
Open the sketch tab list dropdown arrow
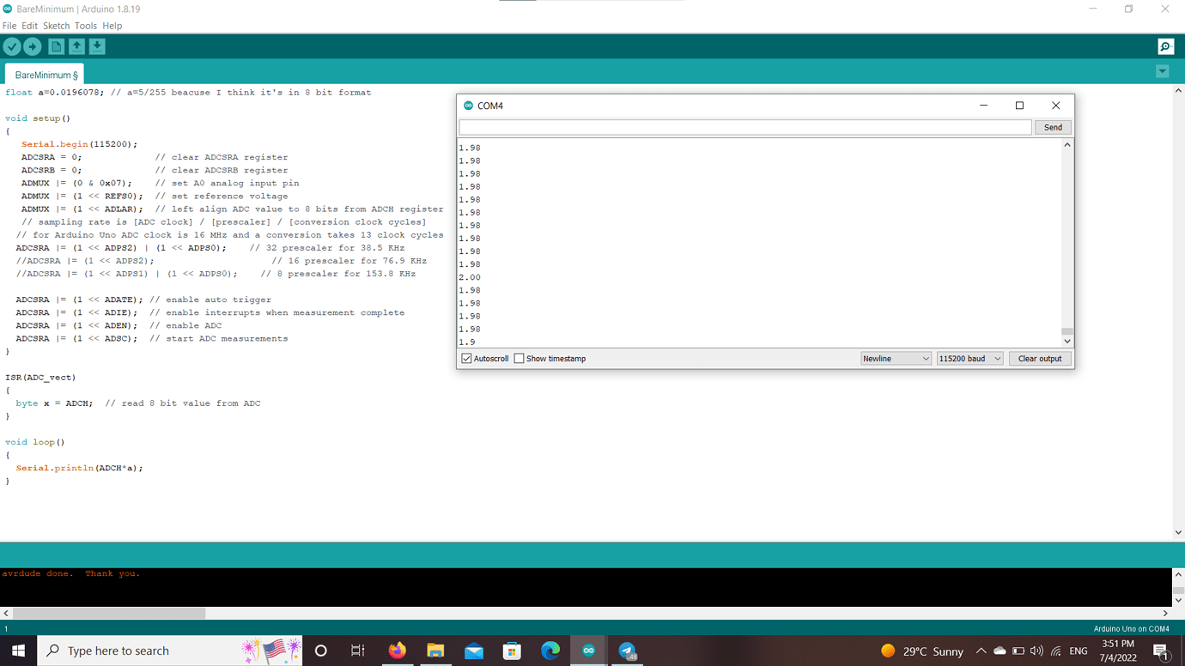tap(1163, 70)
